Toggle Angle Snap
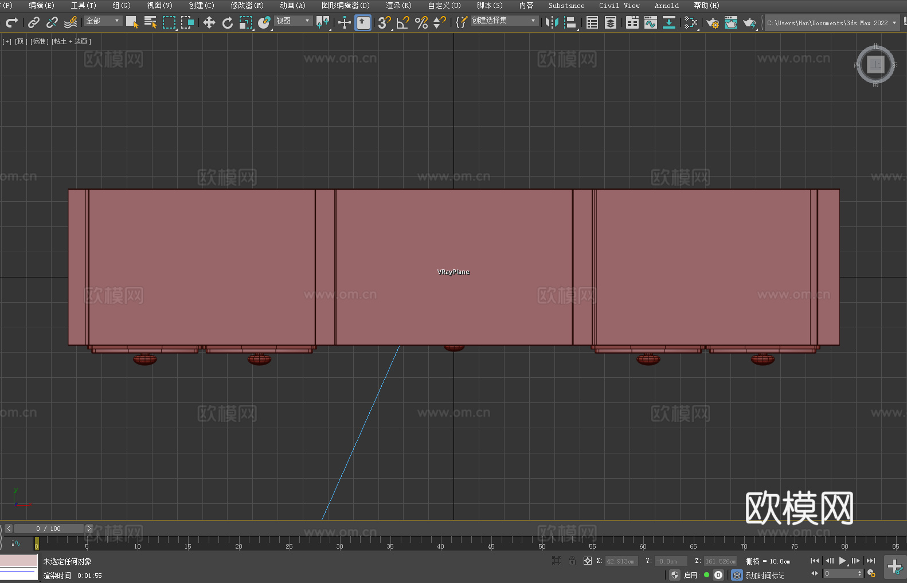 click(x=403, y=22)
